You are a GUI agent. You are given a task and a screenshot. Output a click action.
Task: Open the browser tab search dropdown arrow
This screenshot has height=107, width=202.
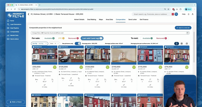coord(194,5)
